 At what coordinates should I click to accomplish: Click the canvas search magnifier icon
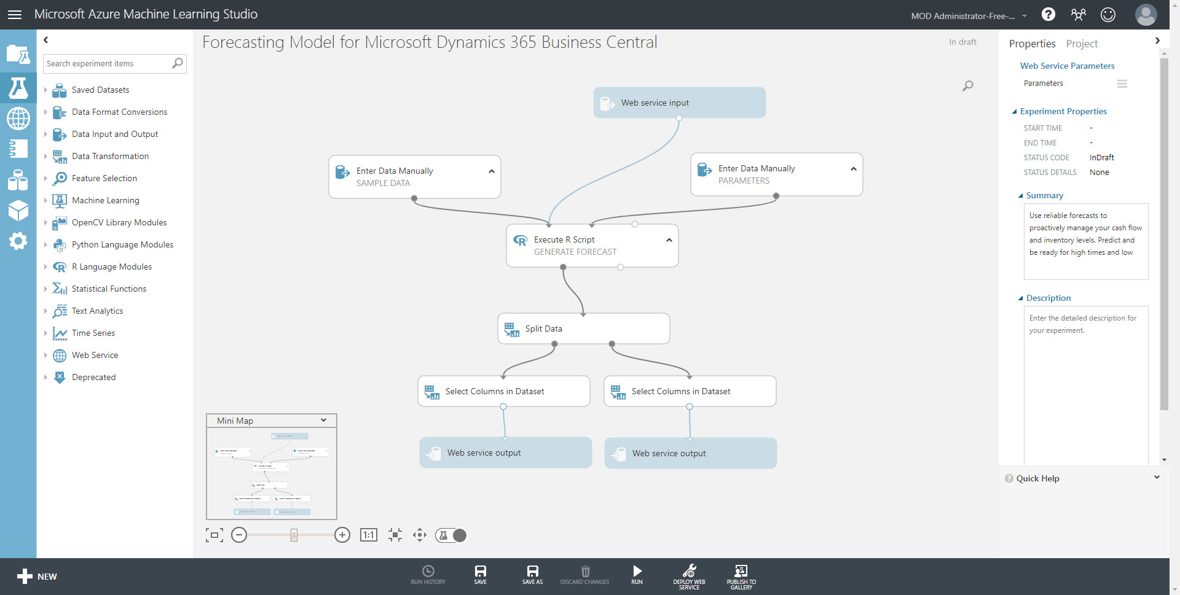968,85
